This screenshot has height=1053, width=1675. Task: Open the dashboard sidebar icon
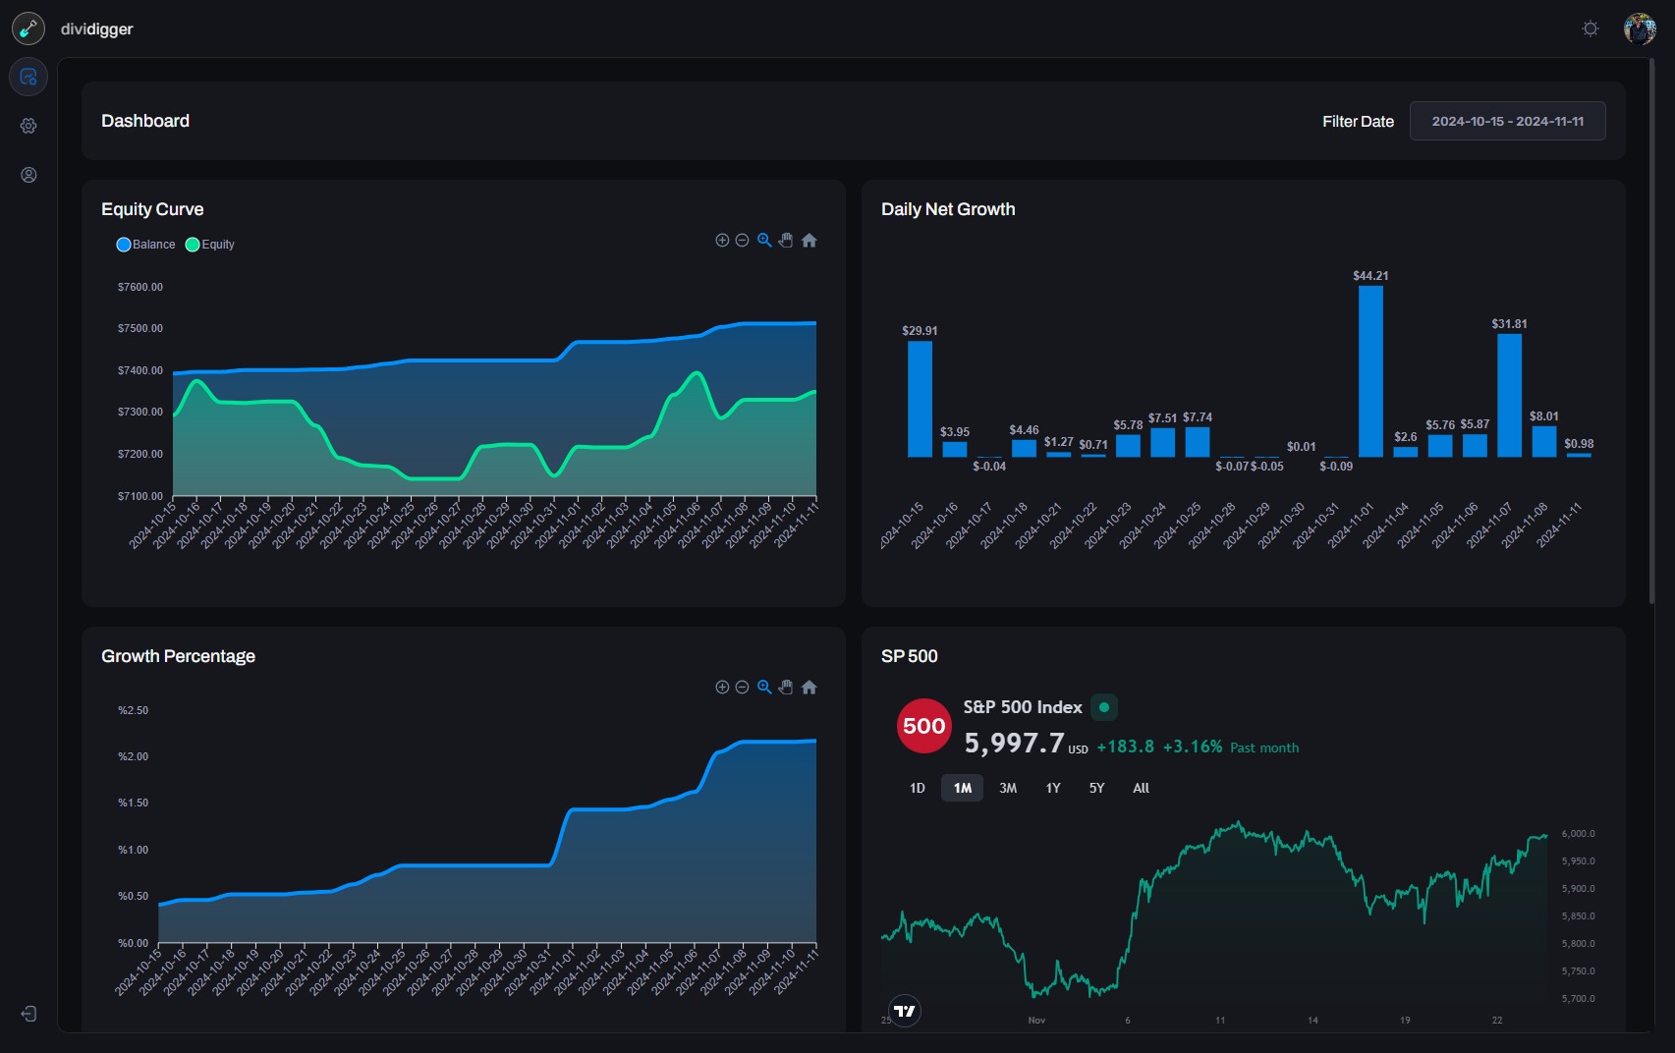[28, 77]
